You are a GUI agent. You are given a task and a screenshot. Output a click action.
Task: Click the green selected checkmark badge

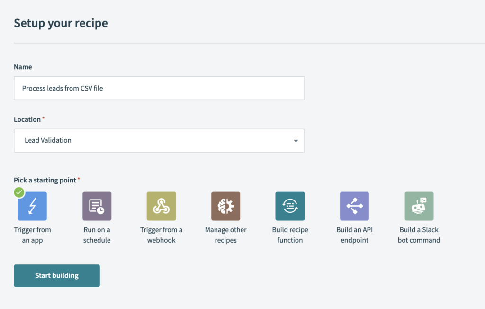(19, 192)
